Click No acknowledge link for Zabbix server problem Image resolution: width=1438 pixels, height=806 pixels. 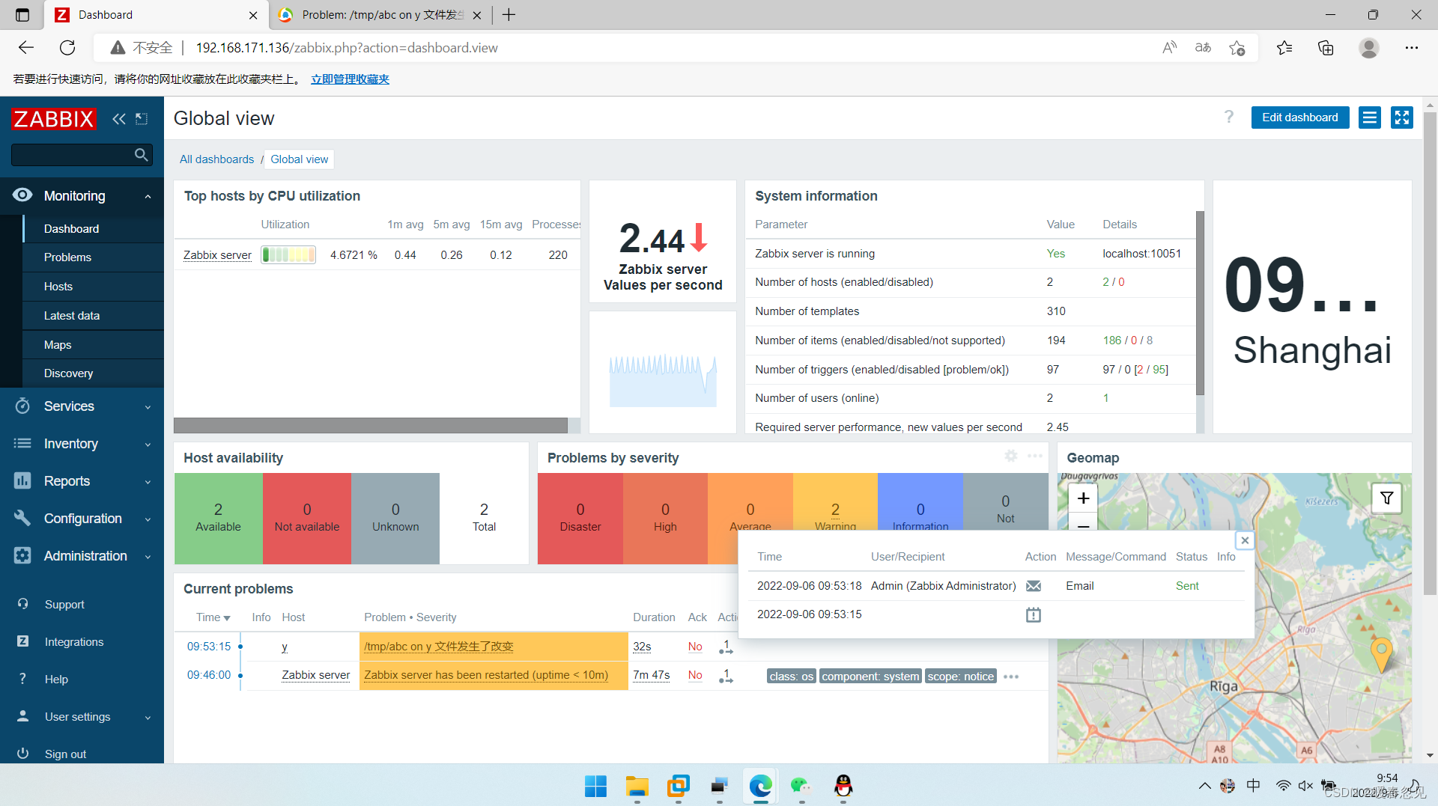tap(695, 675)
